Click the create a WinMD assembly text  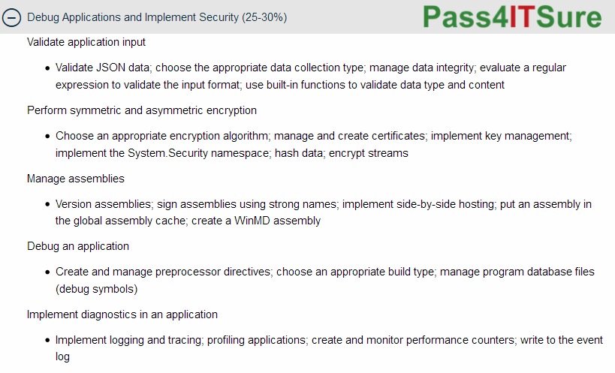(256, 221)
